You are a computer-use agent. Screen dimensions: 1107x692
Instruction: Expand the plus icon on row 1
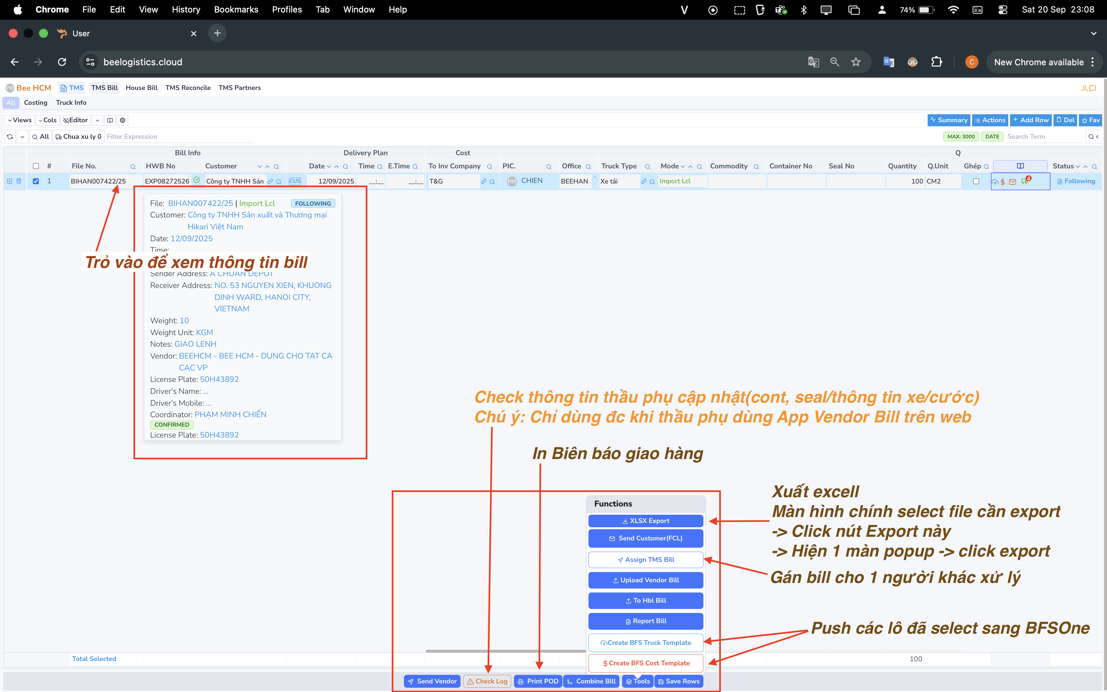pyautogui.click(x=10, y=181)
